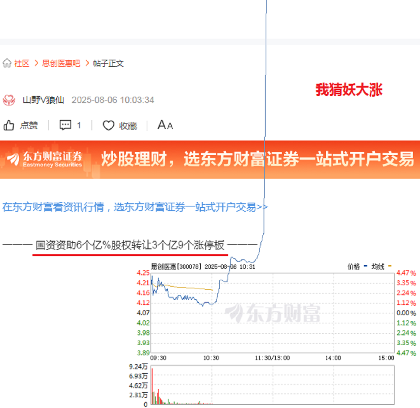
Task: Click the comment count 1
Action: tap(79, 125)
